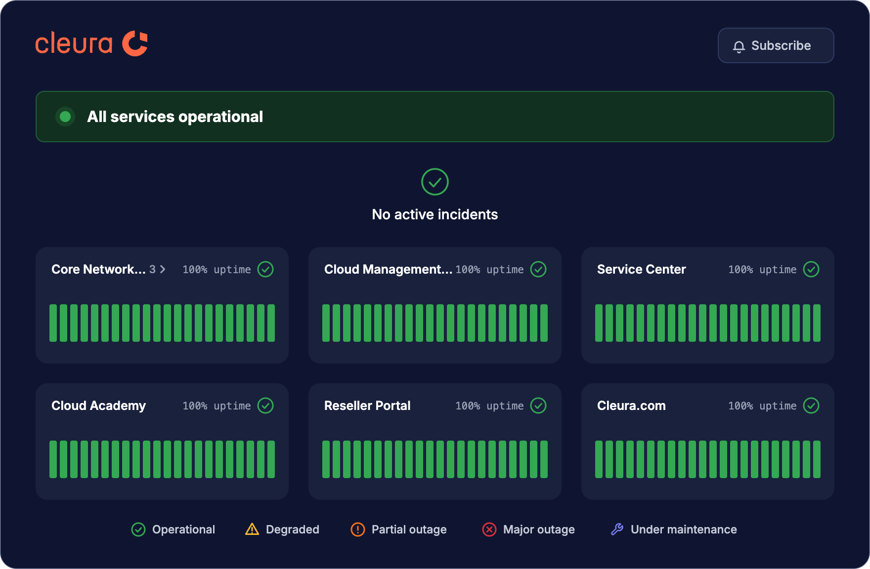Click Cloud Management card title
This screenshot has height=569, width=870.
388,269
